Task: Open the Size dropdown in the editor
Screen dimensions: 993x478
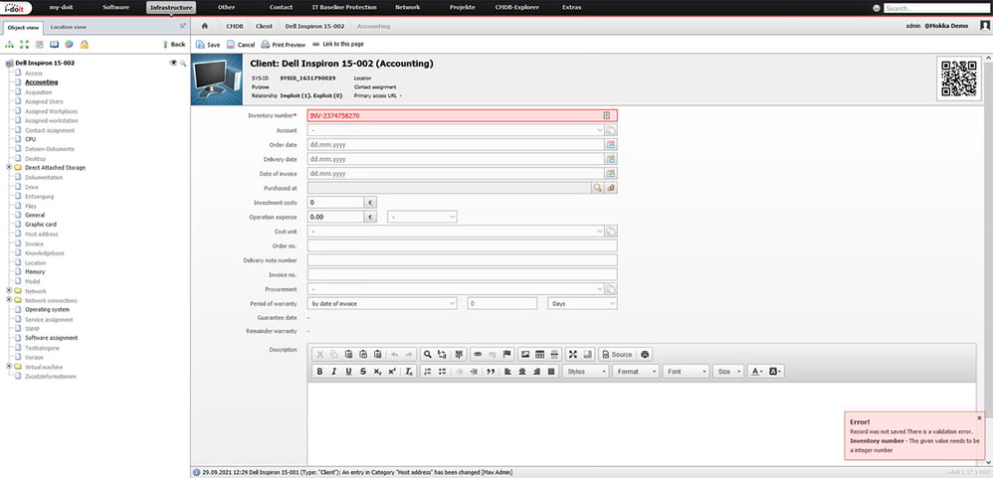Action: (728, 371)
